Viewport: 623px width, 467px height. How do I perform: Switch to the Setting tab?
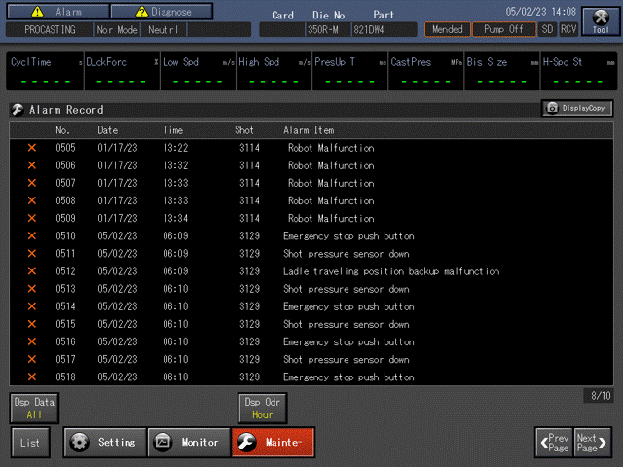point(104,442)
